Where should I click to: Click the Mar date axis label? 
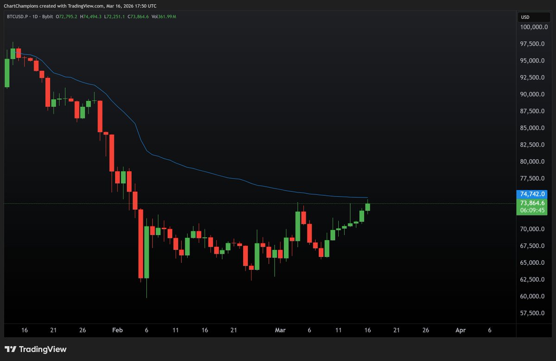(x=280, y=330)
